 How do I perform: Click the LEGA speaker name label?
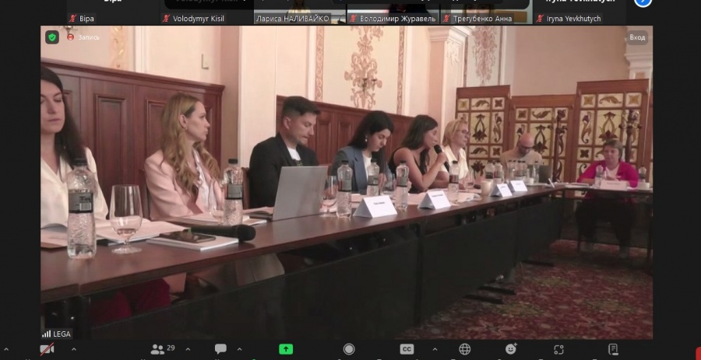click(x=56, y=334)
